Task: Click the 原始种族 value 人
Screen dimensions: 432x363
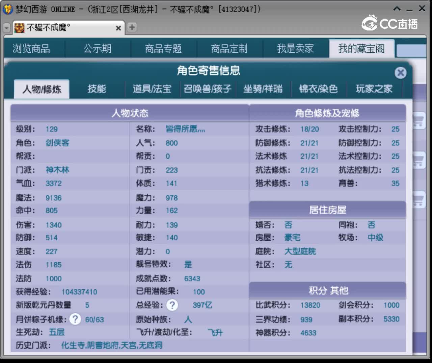Action: click(188, 319)
